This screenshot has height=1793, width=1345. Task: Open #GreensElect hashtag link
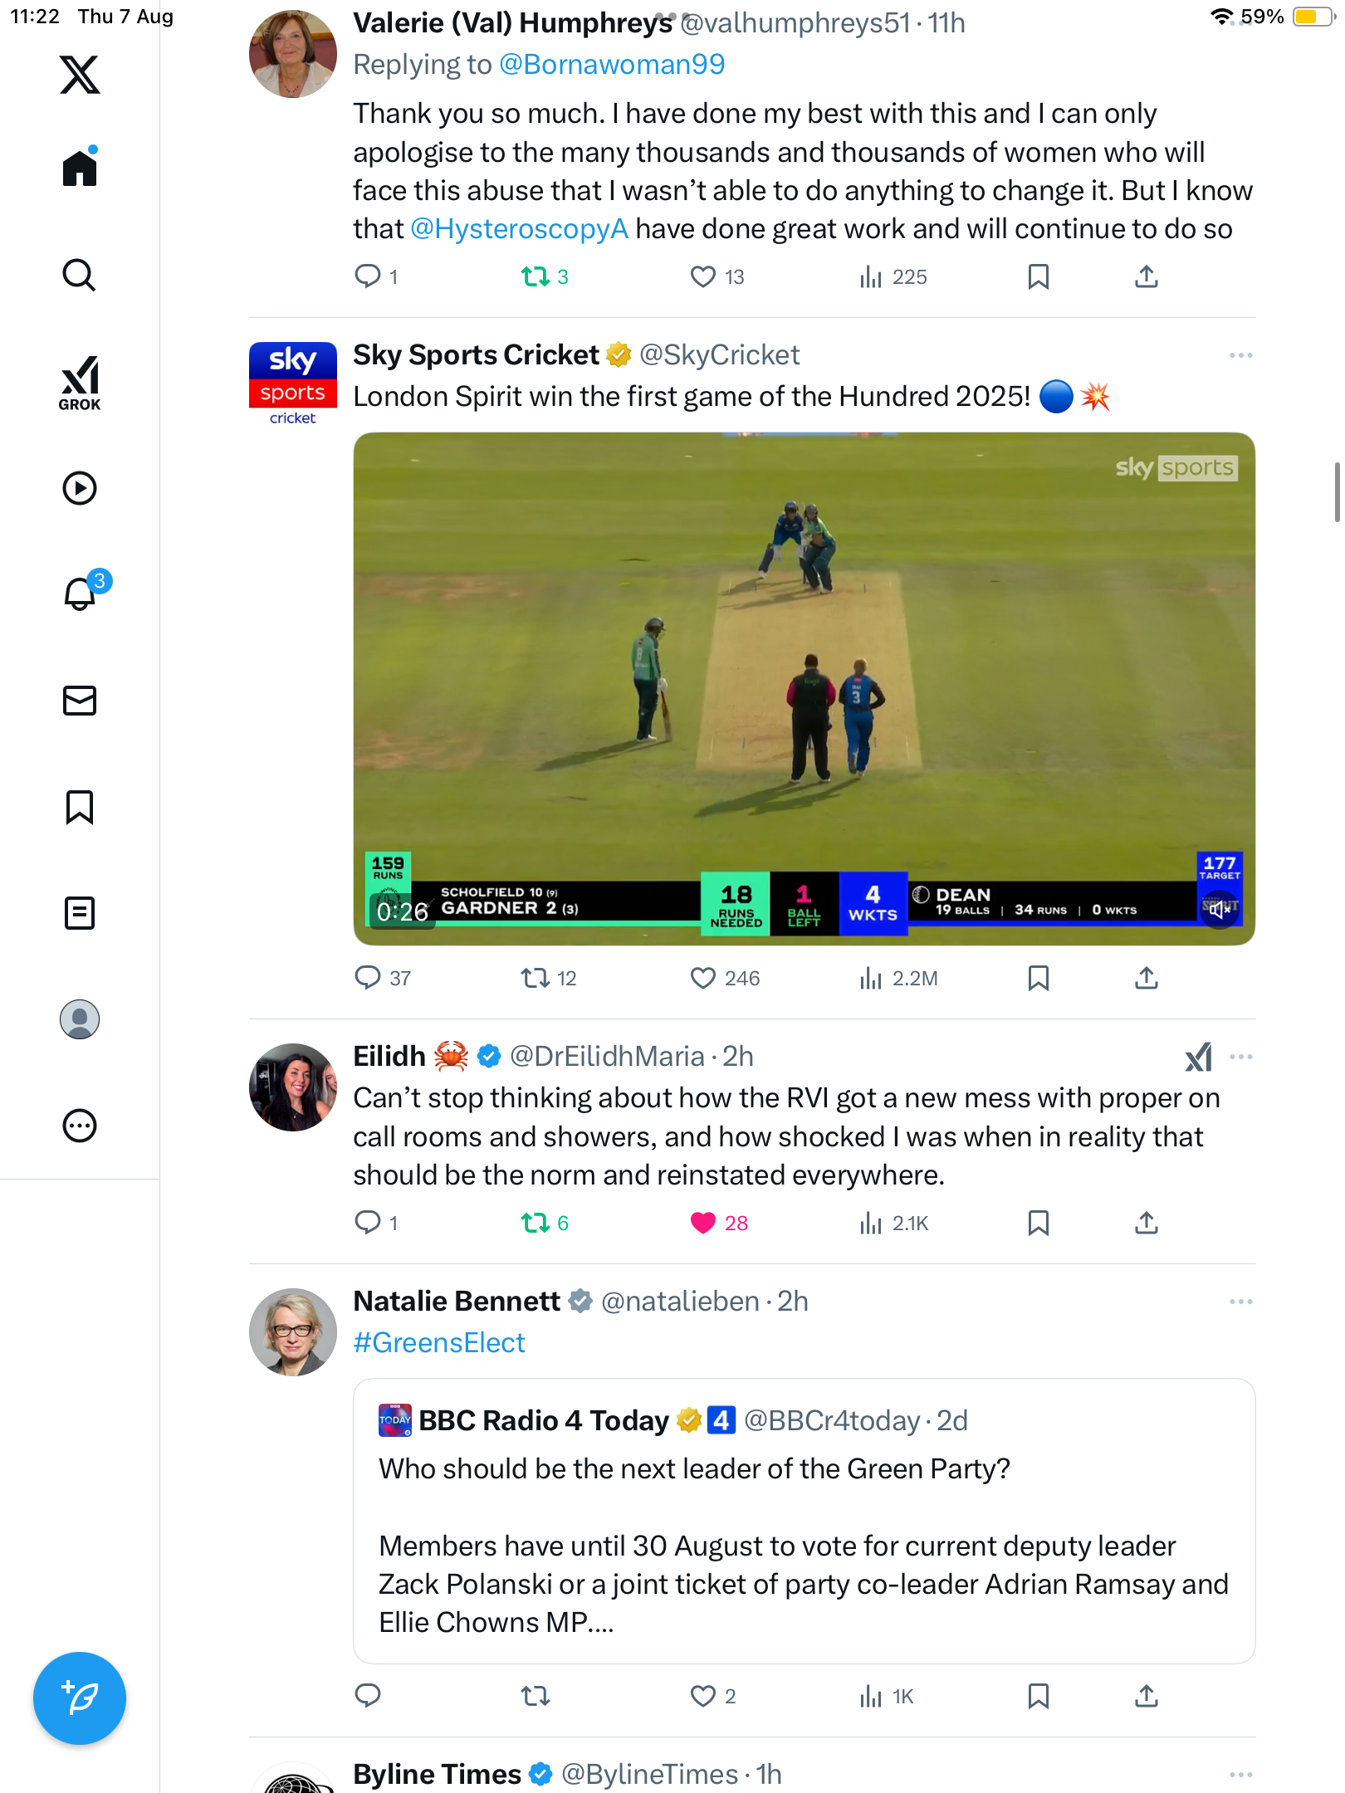point(439,1343)
